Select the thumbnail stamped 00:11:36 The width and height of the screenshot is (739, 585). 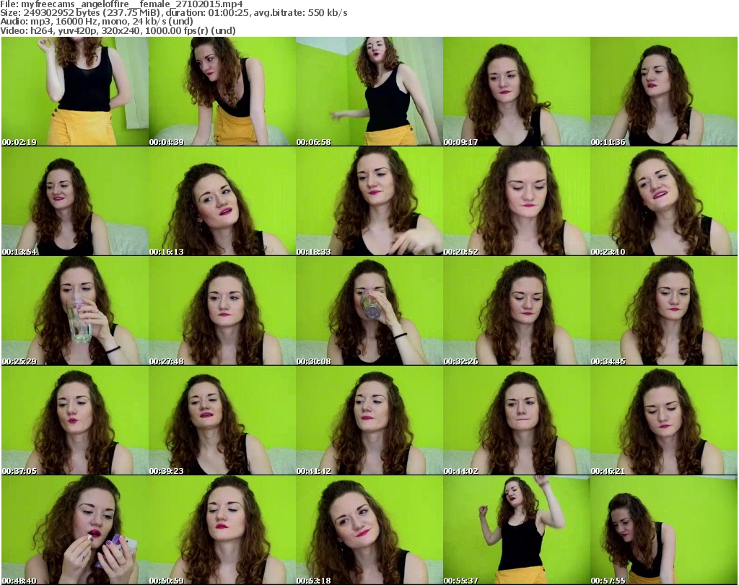(x=664, y=92)
